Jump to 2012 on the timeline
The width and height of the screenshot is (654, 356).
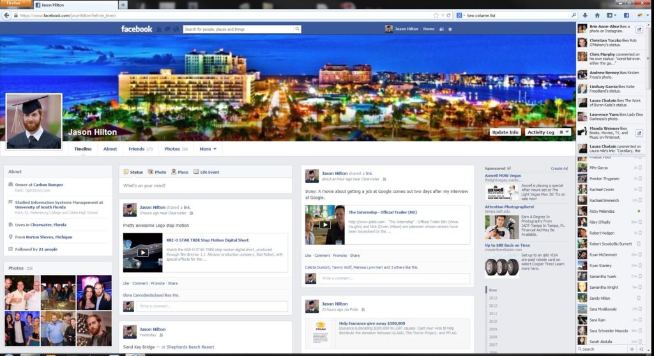point(493,306)
